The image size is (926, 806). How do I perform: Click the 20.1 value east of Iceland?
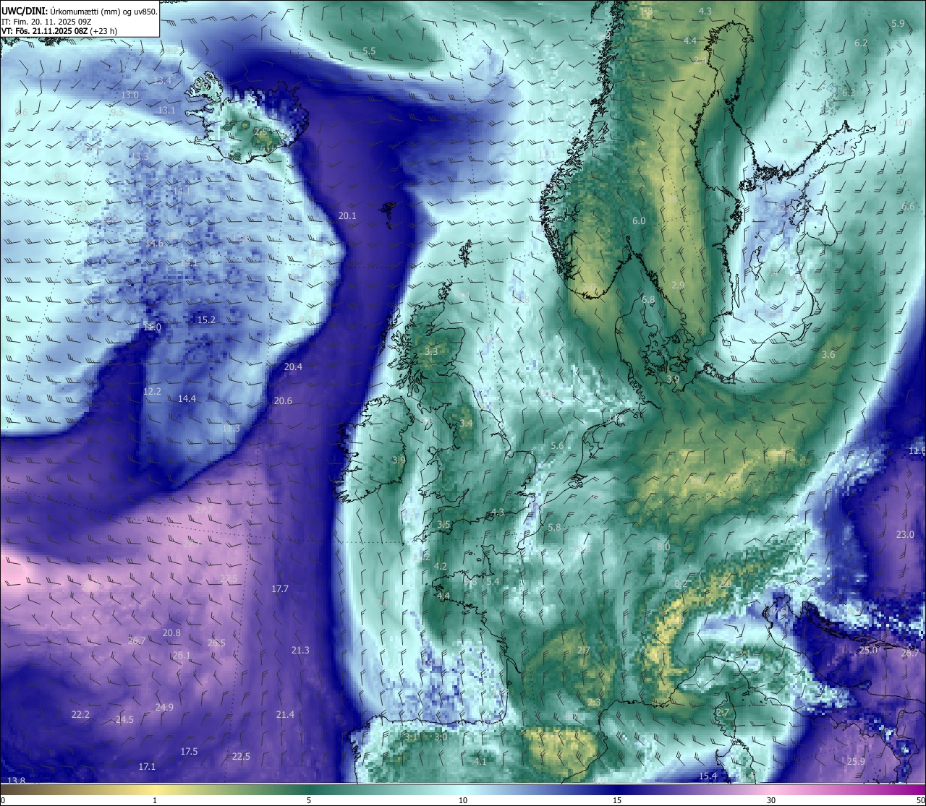(347, 215)
